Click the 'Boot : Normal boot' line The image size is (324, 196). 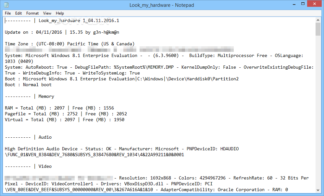click(x=28, y=85)
